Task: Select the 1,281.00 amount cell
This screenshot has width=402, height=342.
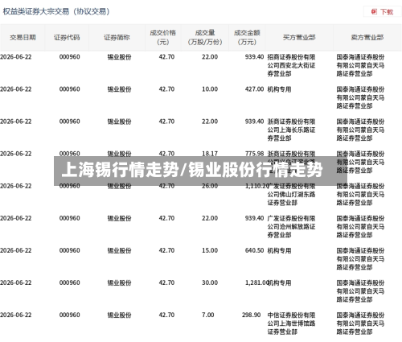Action: [256, 282]
